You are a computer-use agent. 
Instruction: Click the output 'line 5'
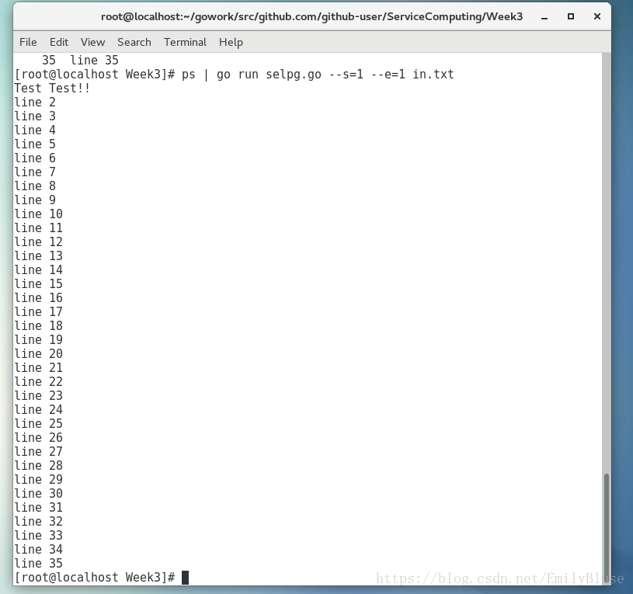coord(35,144)
